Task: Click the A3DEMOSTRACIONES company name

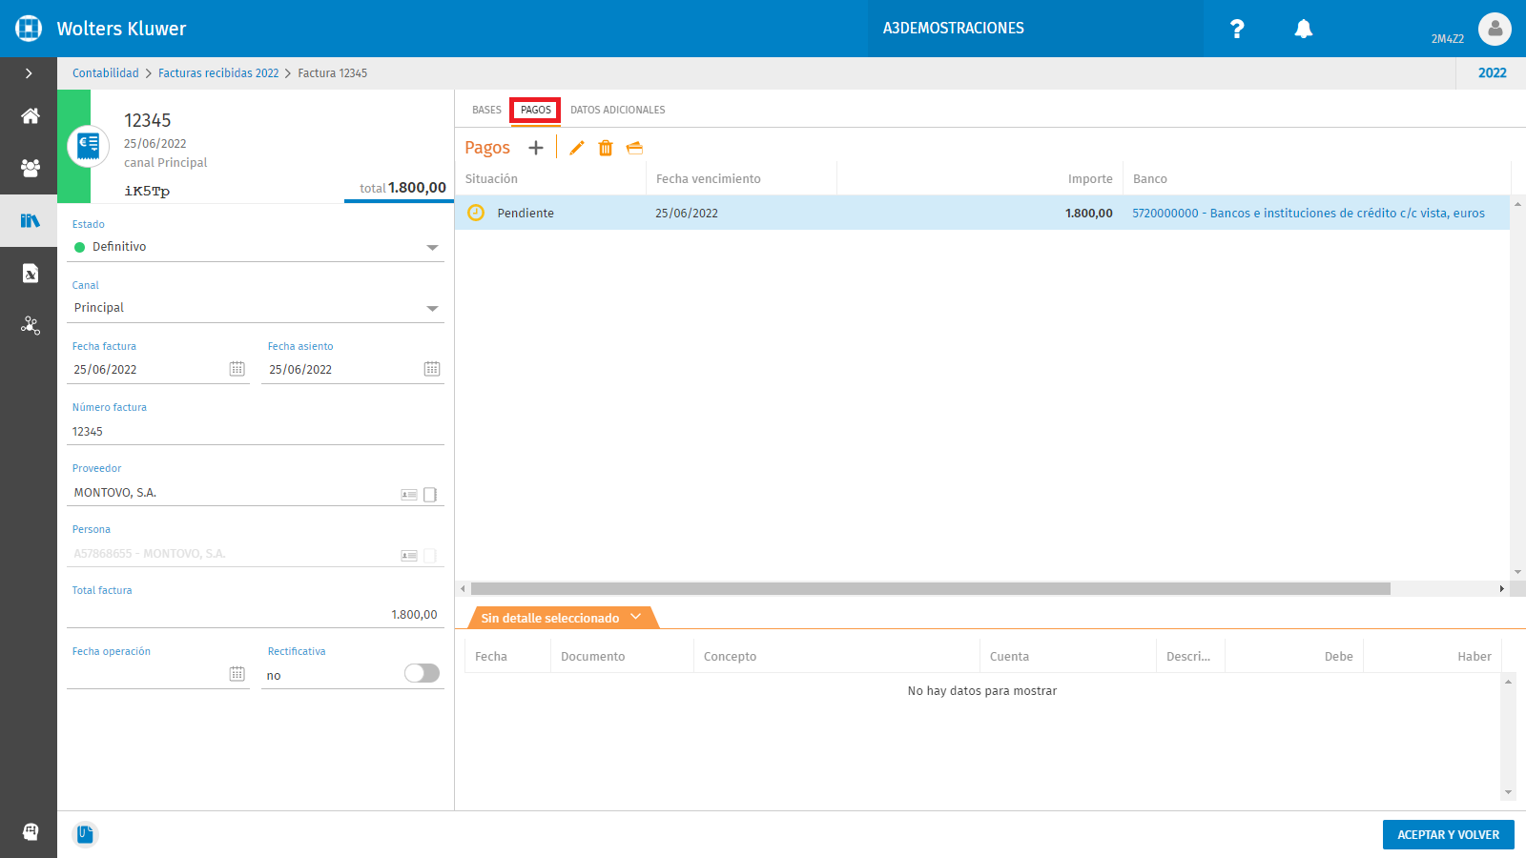Action: 954,29
